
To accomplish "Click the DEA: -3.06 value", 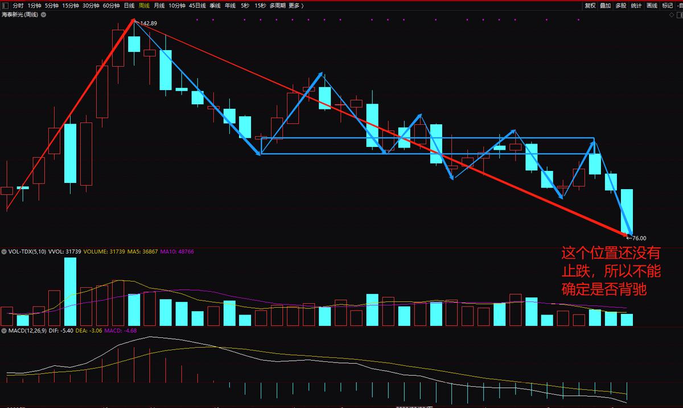I will tap(90, 330).
